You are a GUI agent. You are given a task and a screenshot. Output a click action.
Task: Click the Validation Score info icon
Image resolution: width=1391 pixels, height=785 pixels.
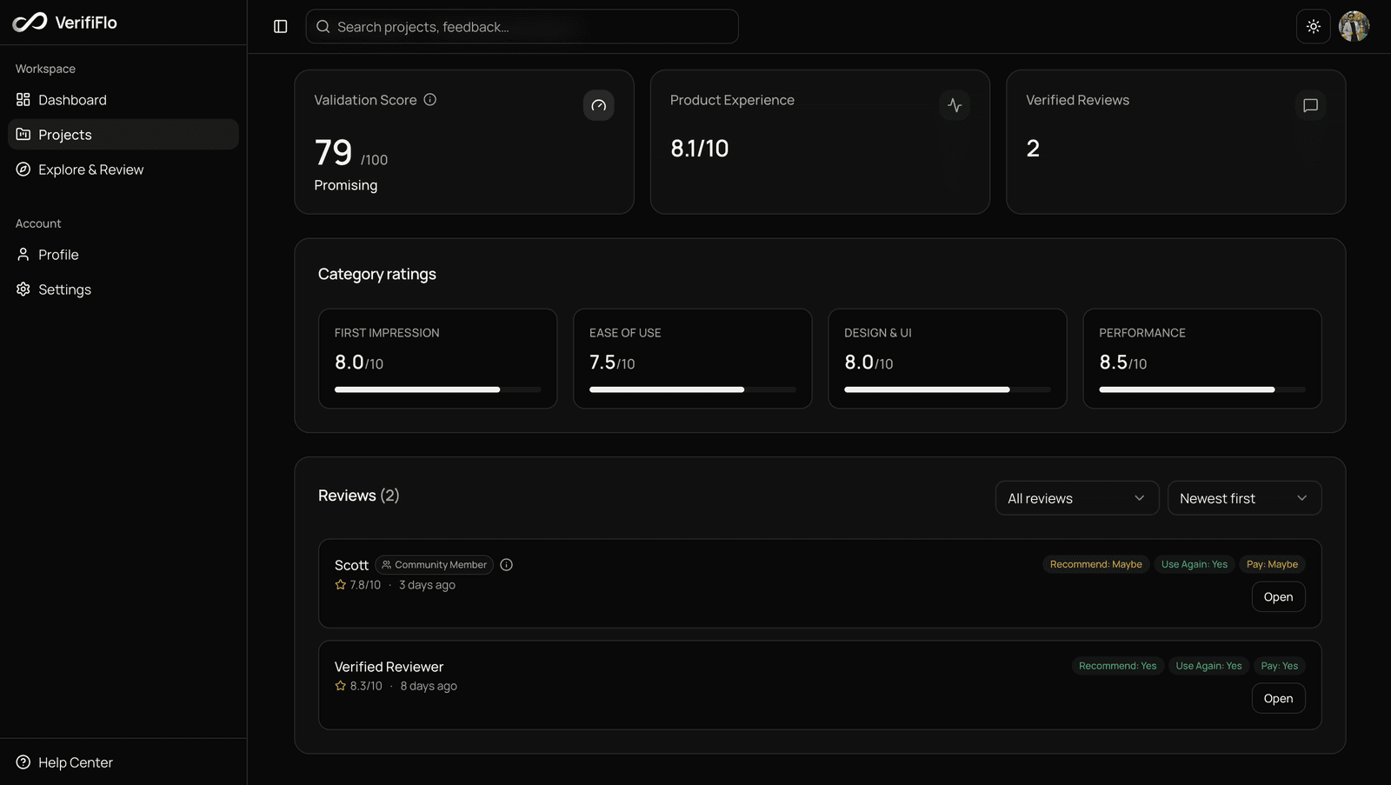point(429,100)
